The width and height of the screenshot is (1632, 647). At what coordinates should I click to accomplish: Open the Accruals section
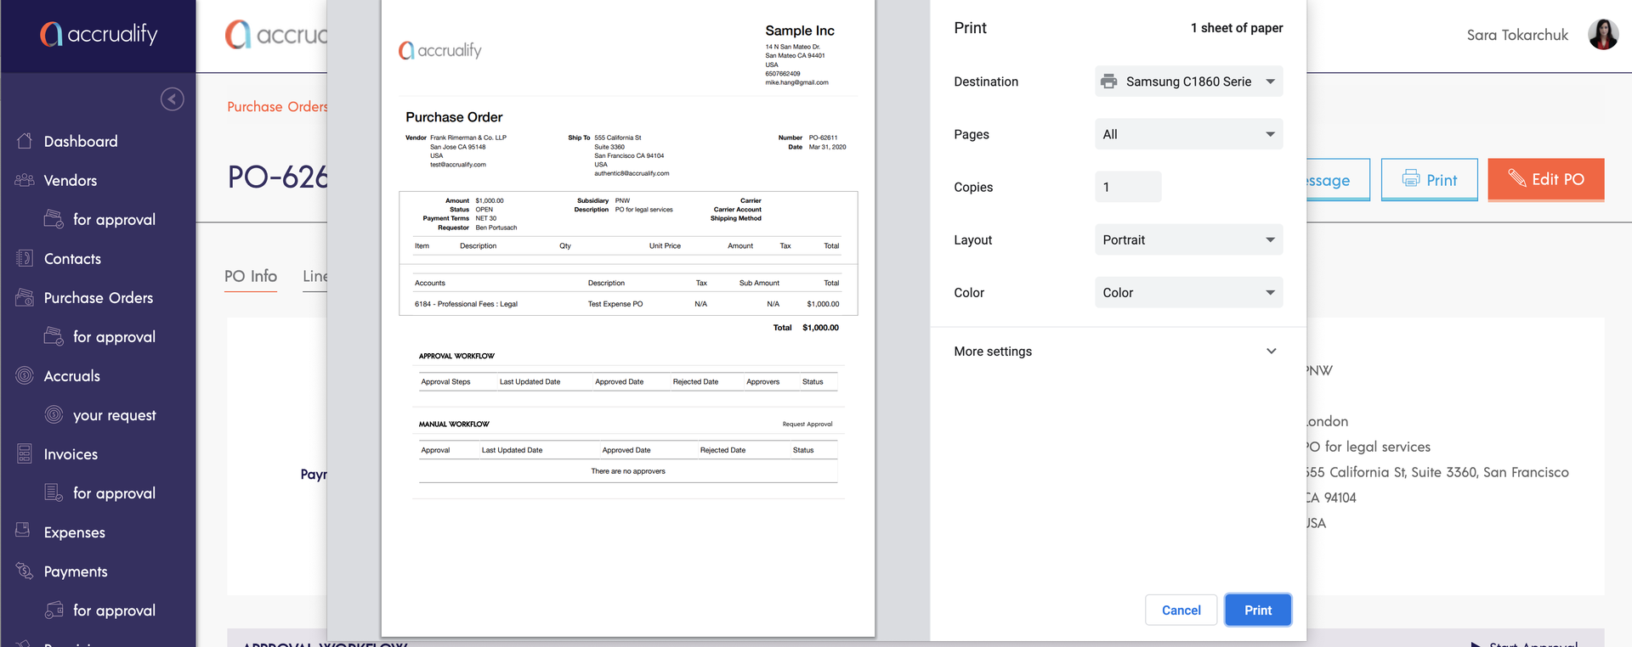tap(72, 375)
